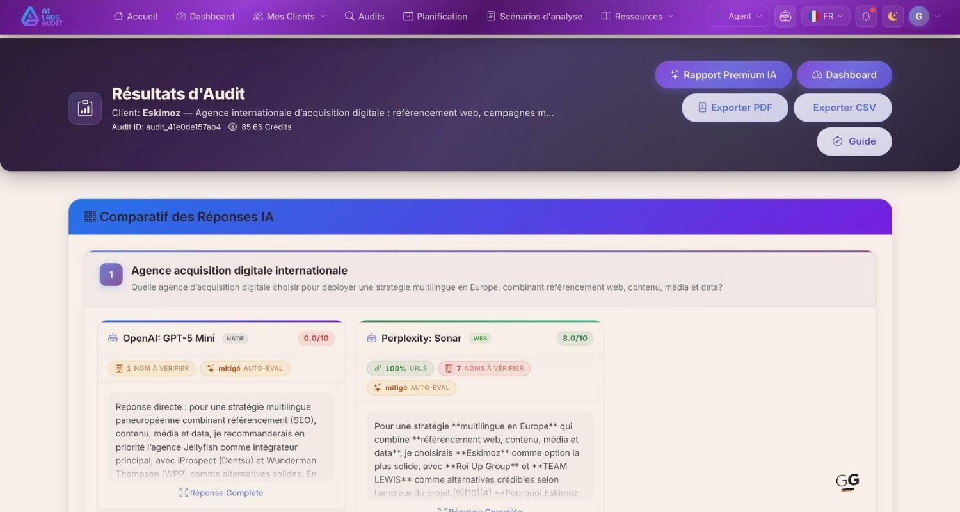Click the grid icon beside Comparatif des Réponses IA
Image resolution: width=960 pixels, height=512 pixels.
tap(90, 216)
